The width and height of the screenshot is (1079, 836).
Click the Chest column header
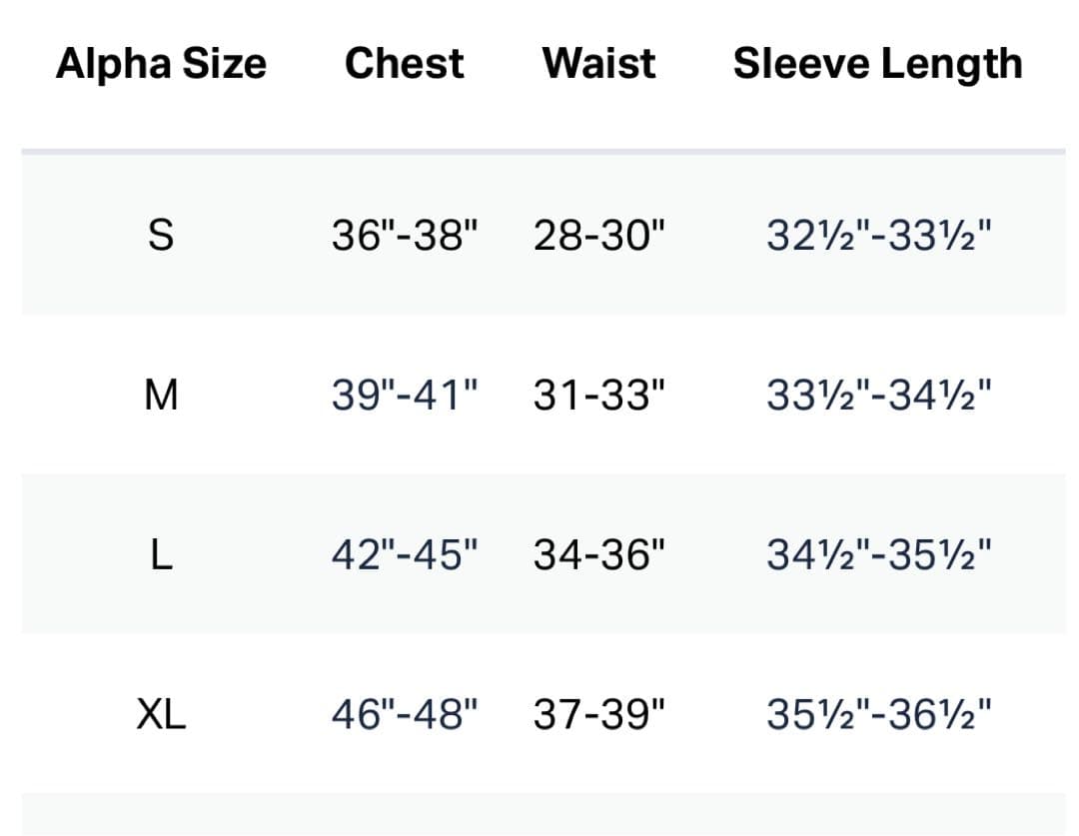tap(404, 64)
